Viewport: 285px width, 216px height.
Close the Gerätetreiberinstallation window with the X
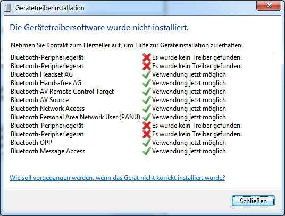point(269,5)
